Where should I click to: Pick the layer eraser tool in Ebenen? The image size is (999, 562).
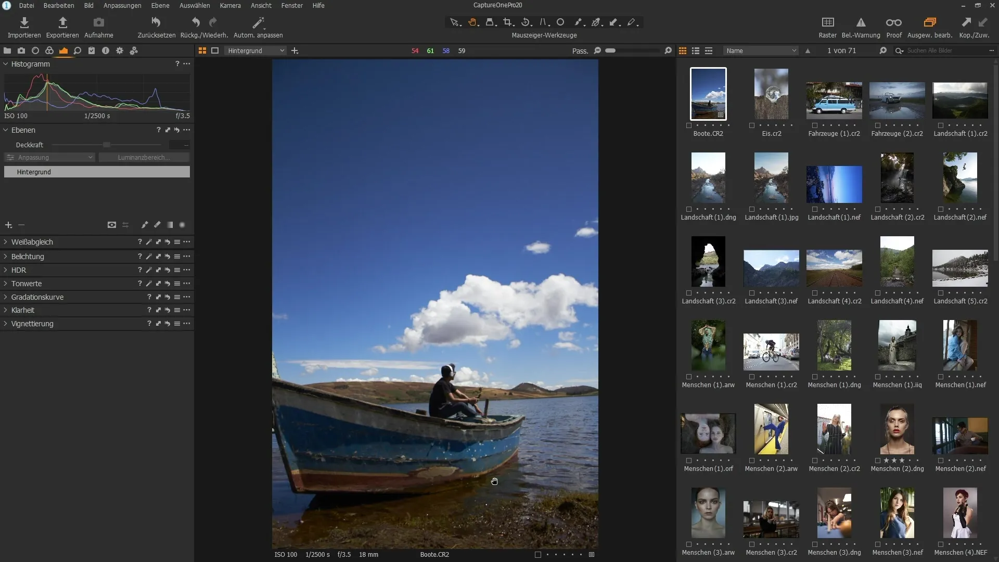[157, 225]
